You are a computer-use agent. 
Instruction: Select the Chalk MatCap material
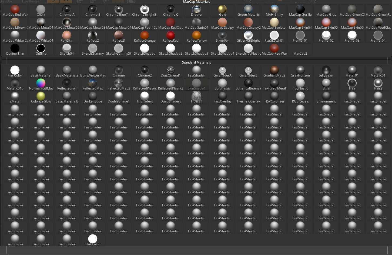coord(41,11)
